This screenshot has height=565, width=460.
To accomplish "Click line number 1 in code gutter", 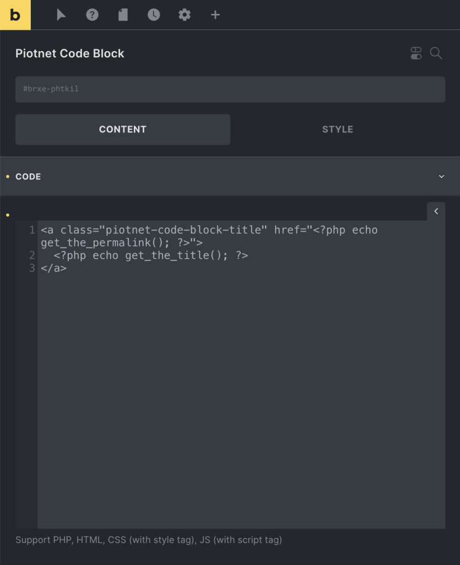I will click(x=32, y=230).
